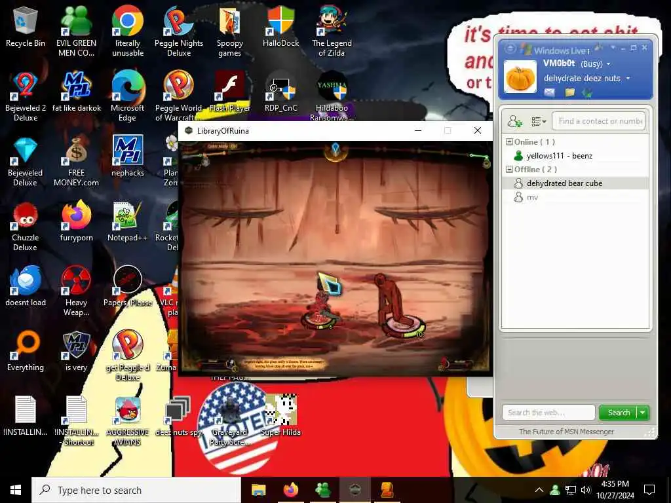Switch to Messenger via taskbar icon
This screenshot has height=503, width=671.
322,490
